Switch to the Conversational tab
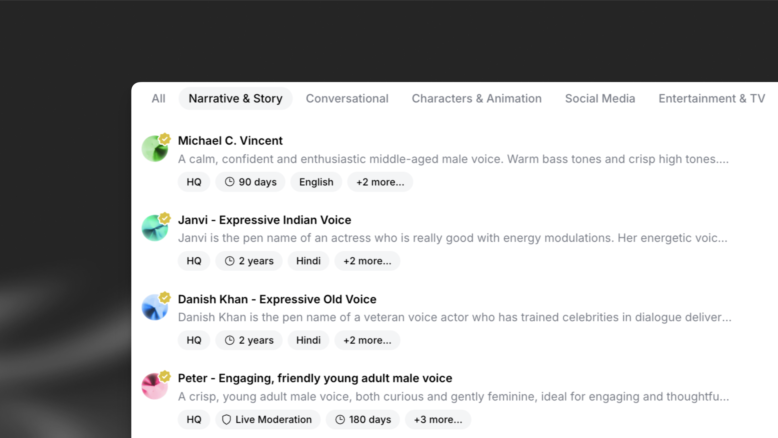Image resolution: width=778 pixels, height=438 pixels. point(347,98)
